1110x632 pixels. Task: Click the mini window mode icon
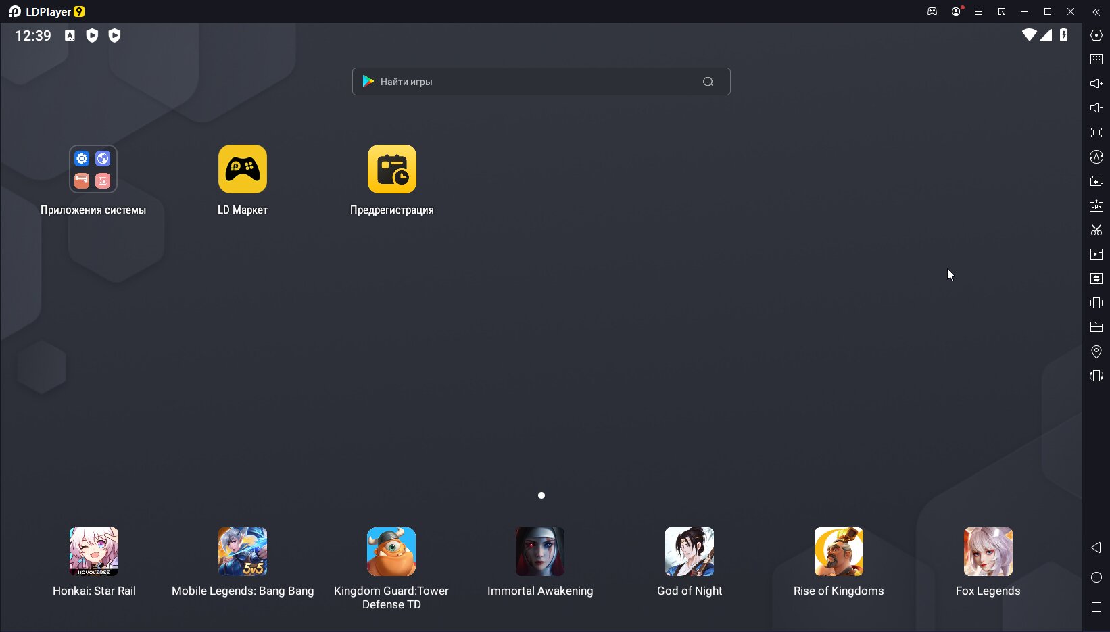click(1002, 11)
